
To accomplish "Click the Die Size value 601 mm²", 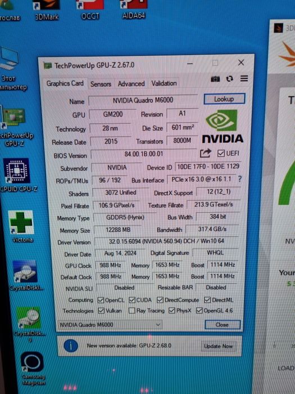I will pos(183,128).
